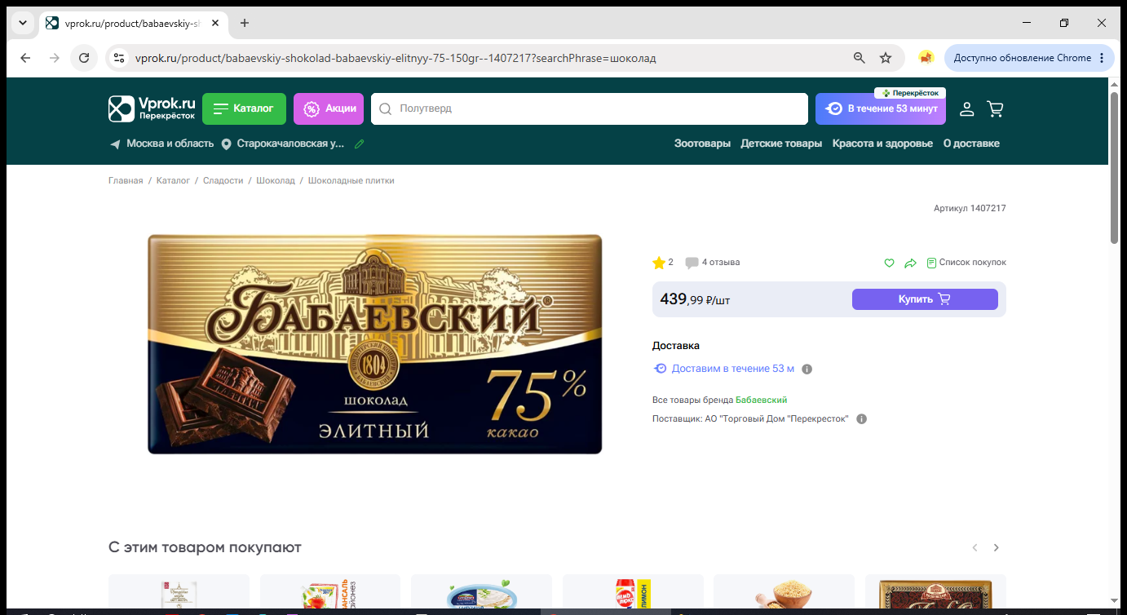Share this product via arrow icon
Viewport: 1127px width, 615px height.
[x=911, y=263]
